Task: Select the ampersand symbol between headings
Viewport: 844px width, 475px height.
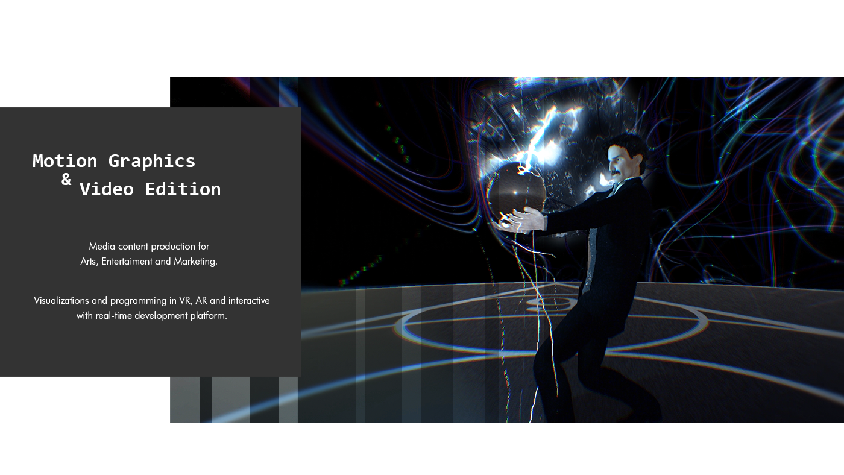Action: [x=66, y=179]
